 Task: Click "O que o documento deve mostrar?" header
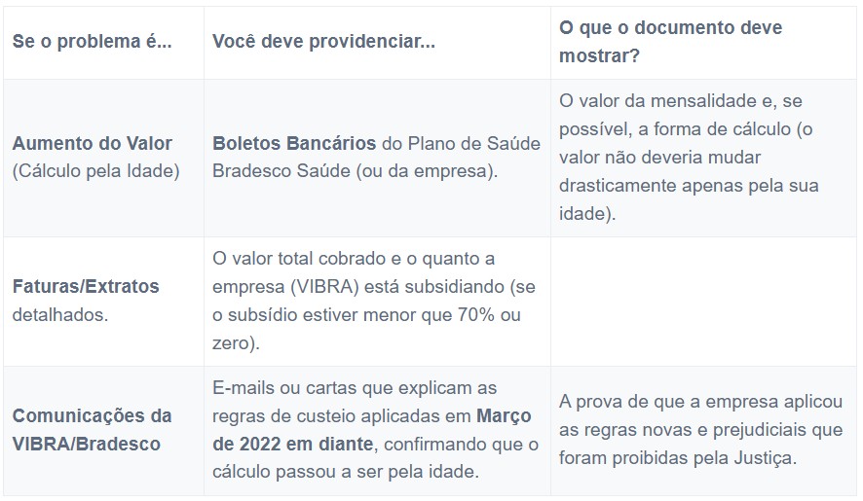pyautogui.click(x=670, y=42)
